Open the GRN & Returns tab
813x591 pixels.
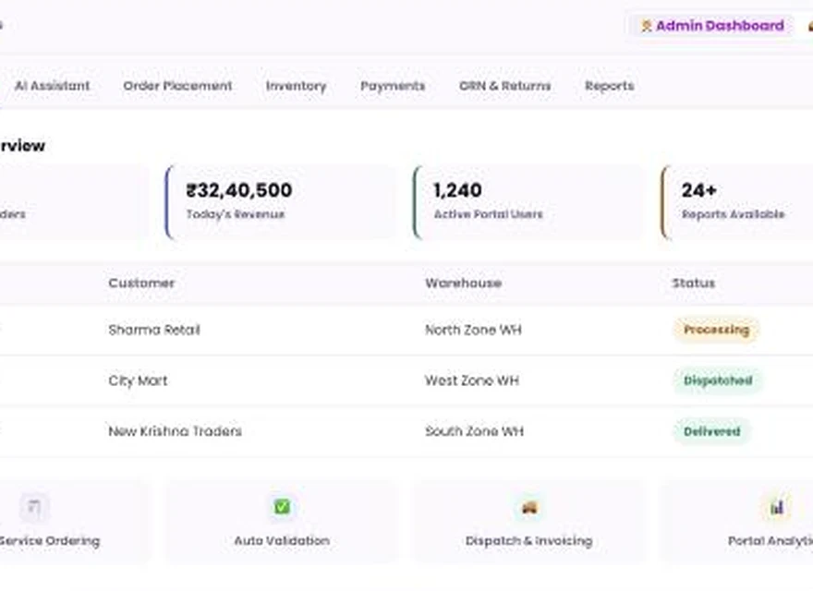[505, 86]
